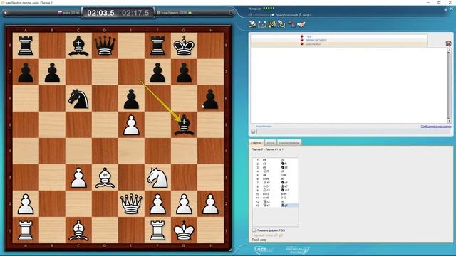
Task: Select the PREMIUMCHESS entry in the list
Action: coord(316,40)
